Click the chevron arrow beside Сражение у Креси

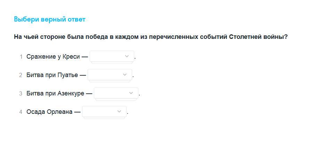pyautogui.click(x=127, y=56)
